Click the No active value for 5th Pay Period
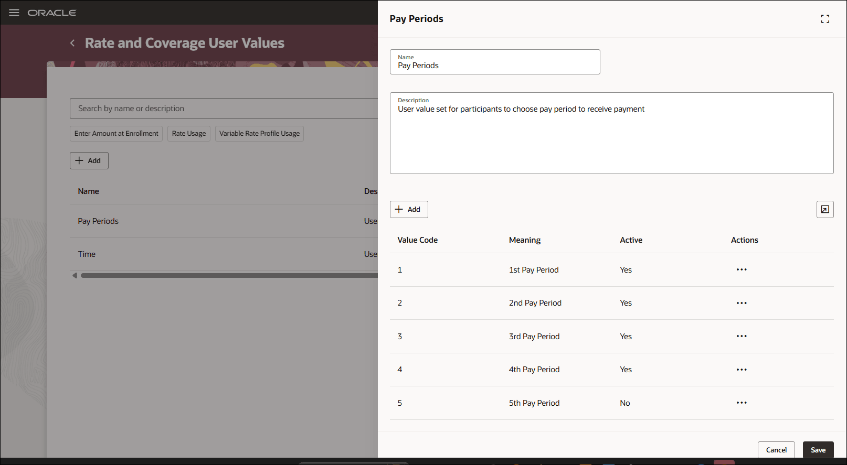The image size is (847, 465). (x=625, y=403)
